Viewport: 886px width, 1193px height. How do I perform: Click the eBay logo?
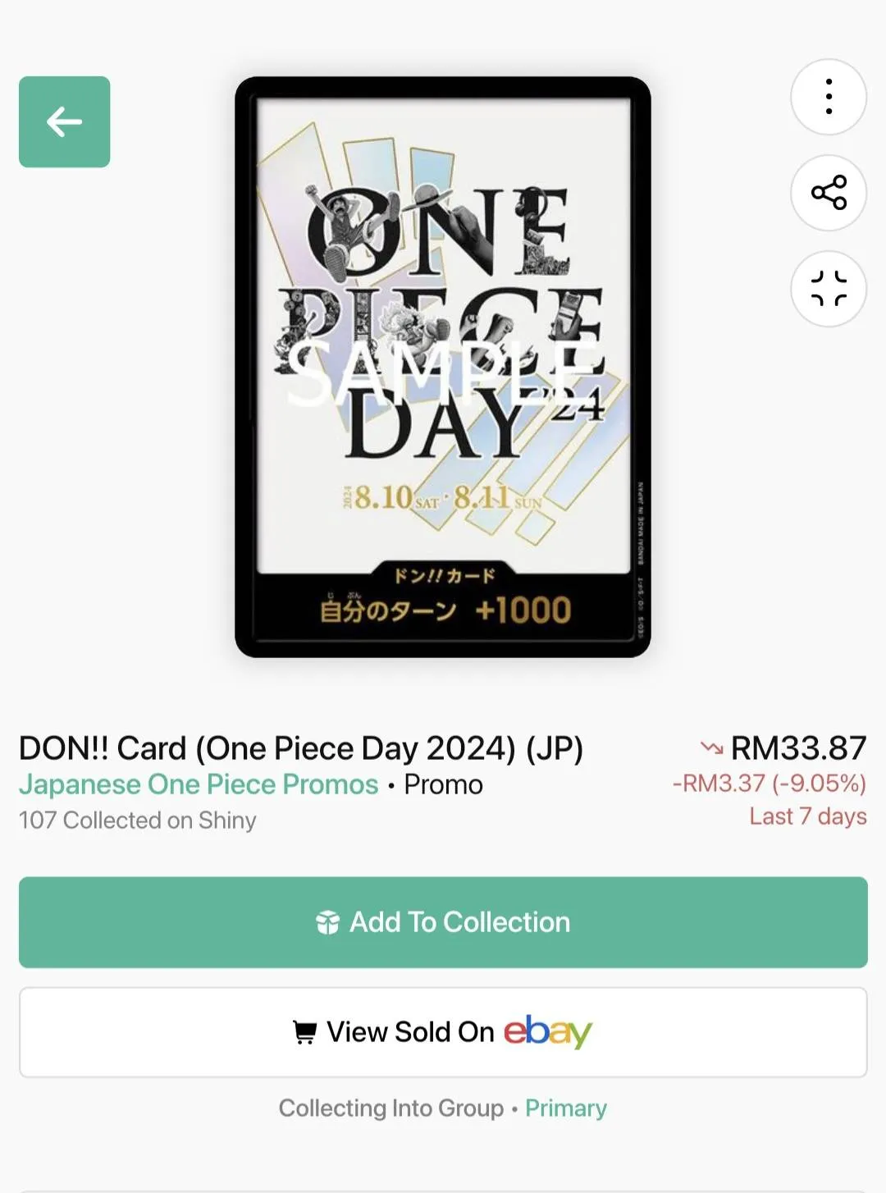[x=547, y=1031]
